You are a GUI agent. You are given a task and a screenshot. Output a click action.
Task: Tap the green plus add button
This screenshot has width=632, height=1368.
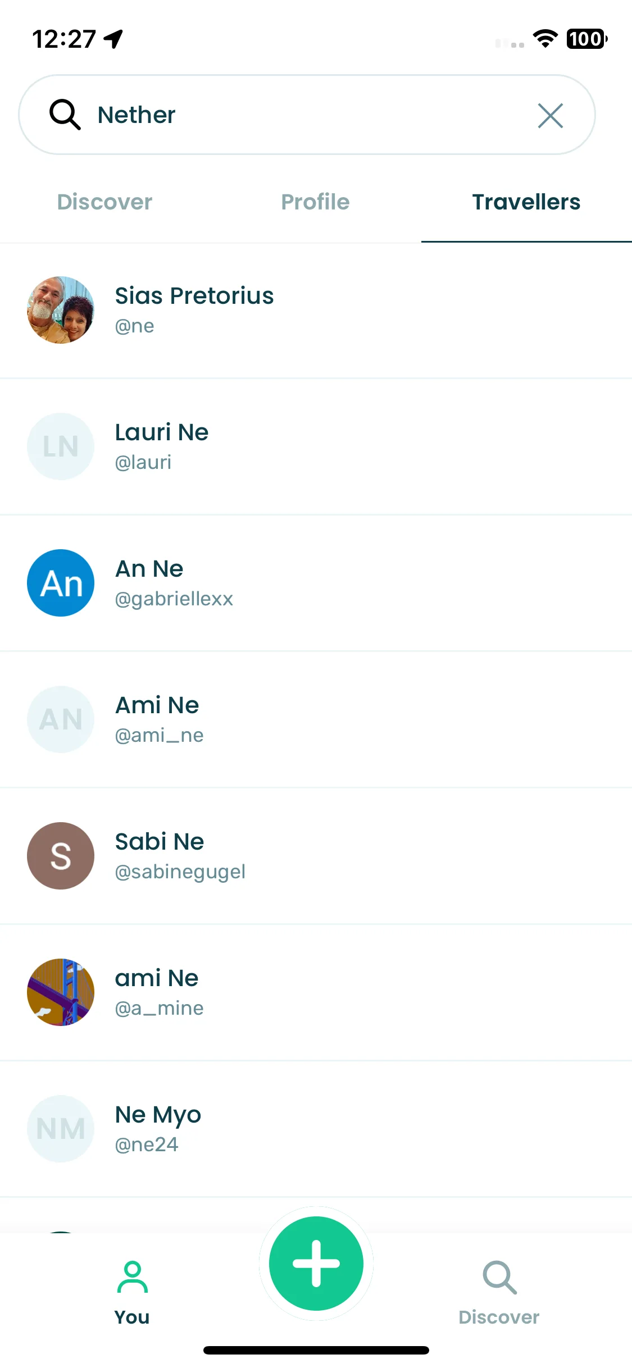pyautogui.click(x=316, y=1264)
